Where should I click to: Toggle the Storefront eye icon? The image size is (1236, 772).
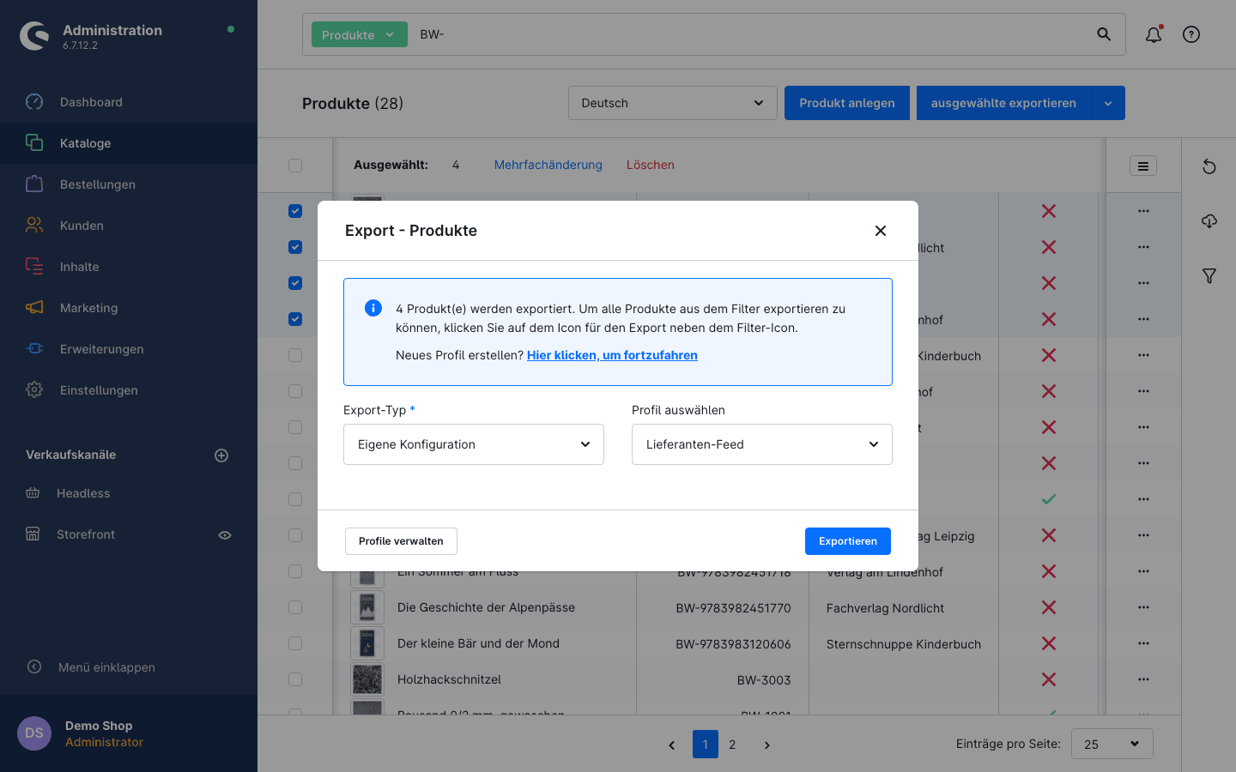(225, 535)
